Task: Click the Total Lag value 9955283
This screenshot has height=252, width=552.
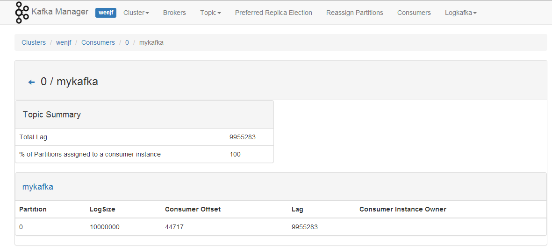Action: (242, 137)
